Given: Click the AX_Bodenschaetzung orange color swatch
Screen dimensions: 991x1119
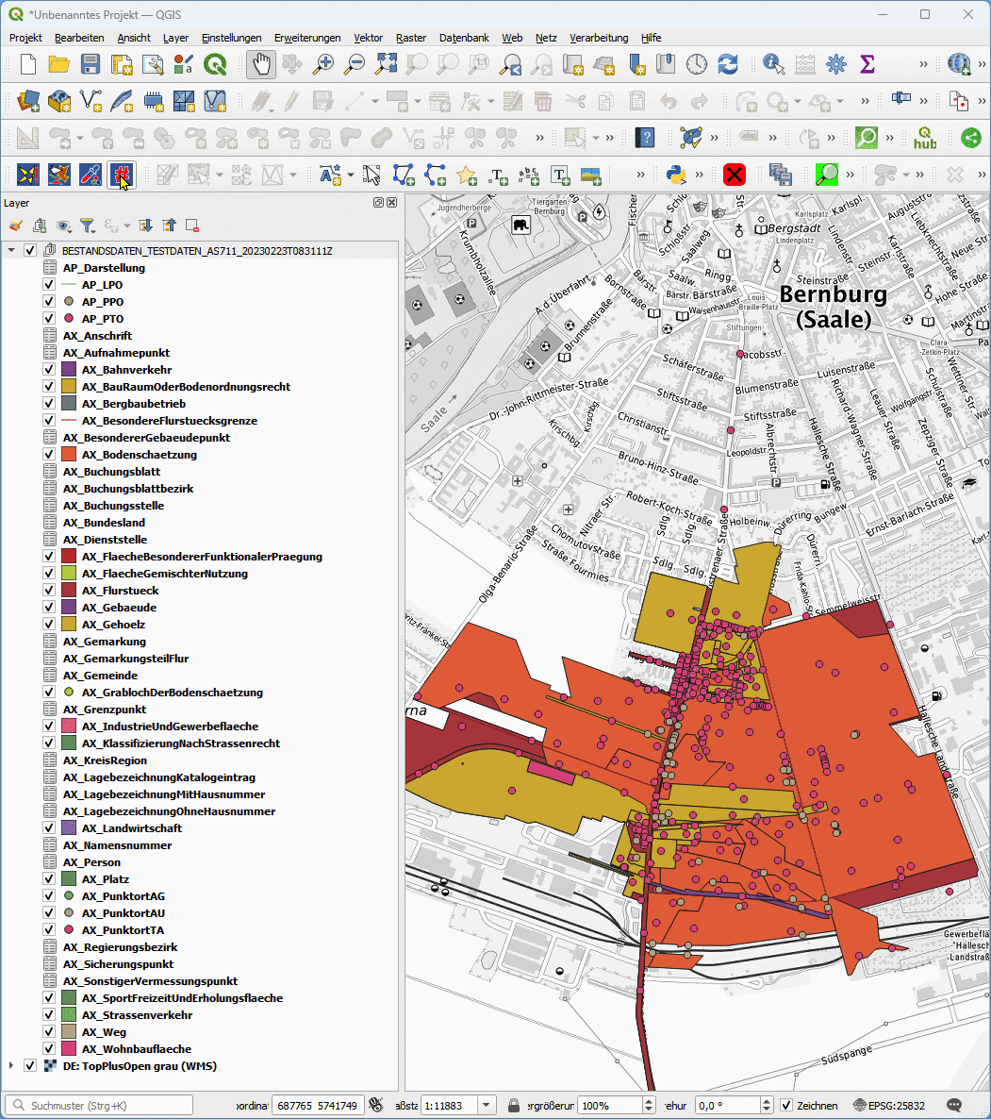Looking at the screenshot, I should [69, 455].
